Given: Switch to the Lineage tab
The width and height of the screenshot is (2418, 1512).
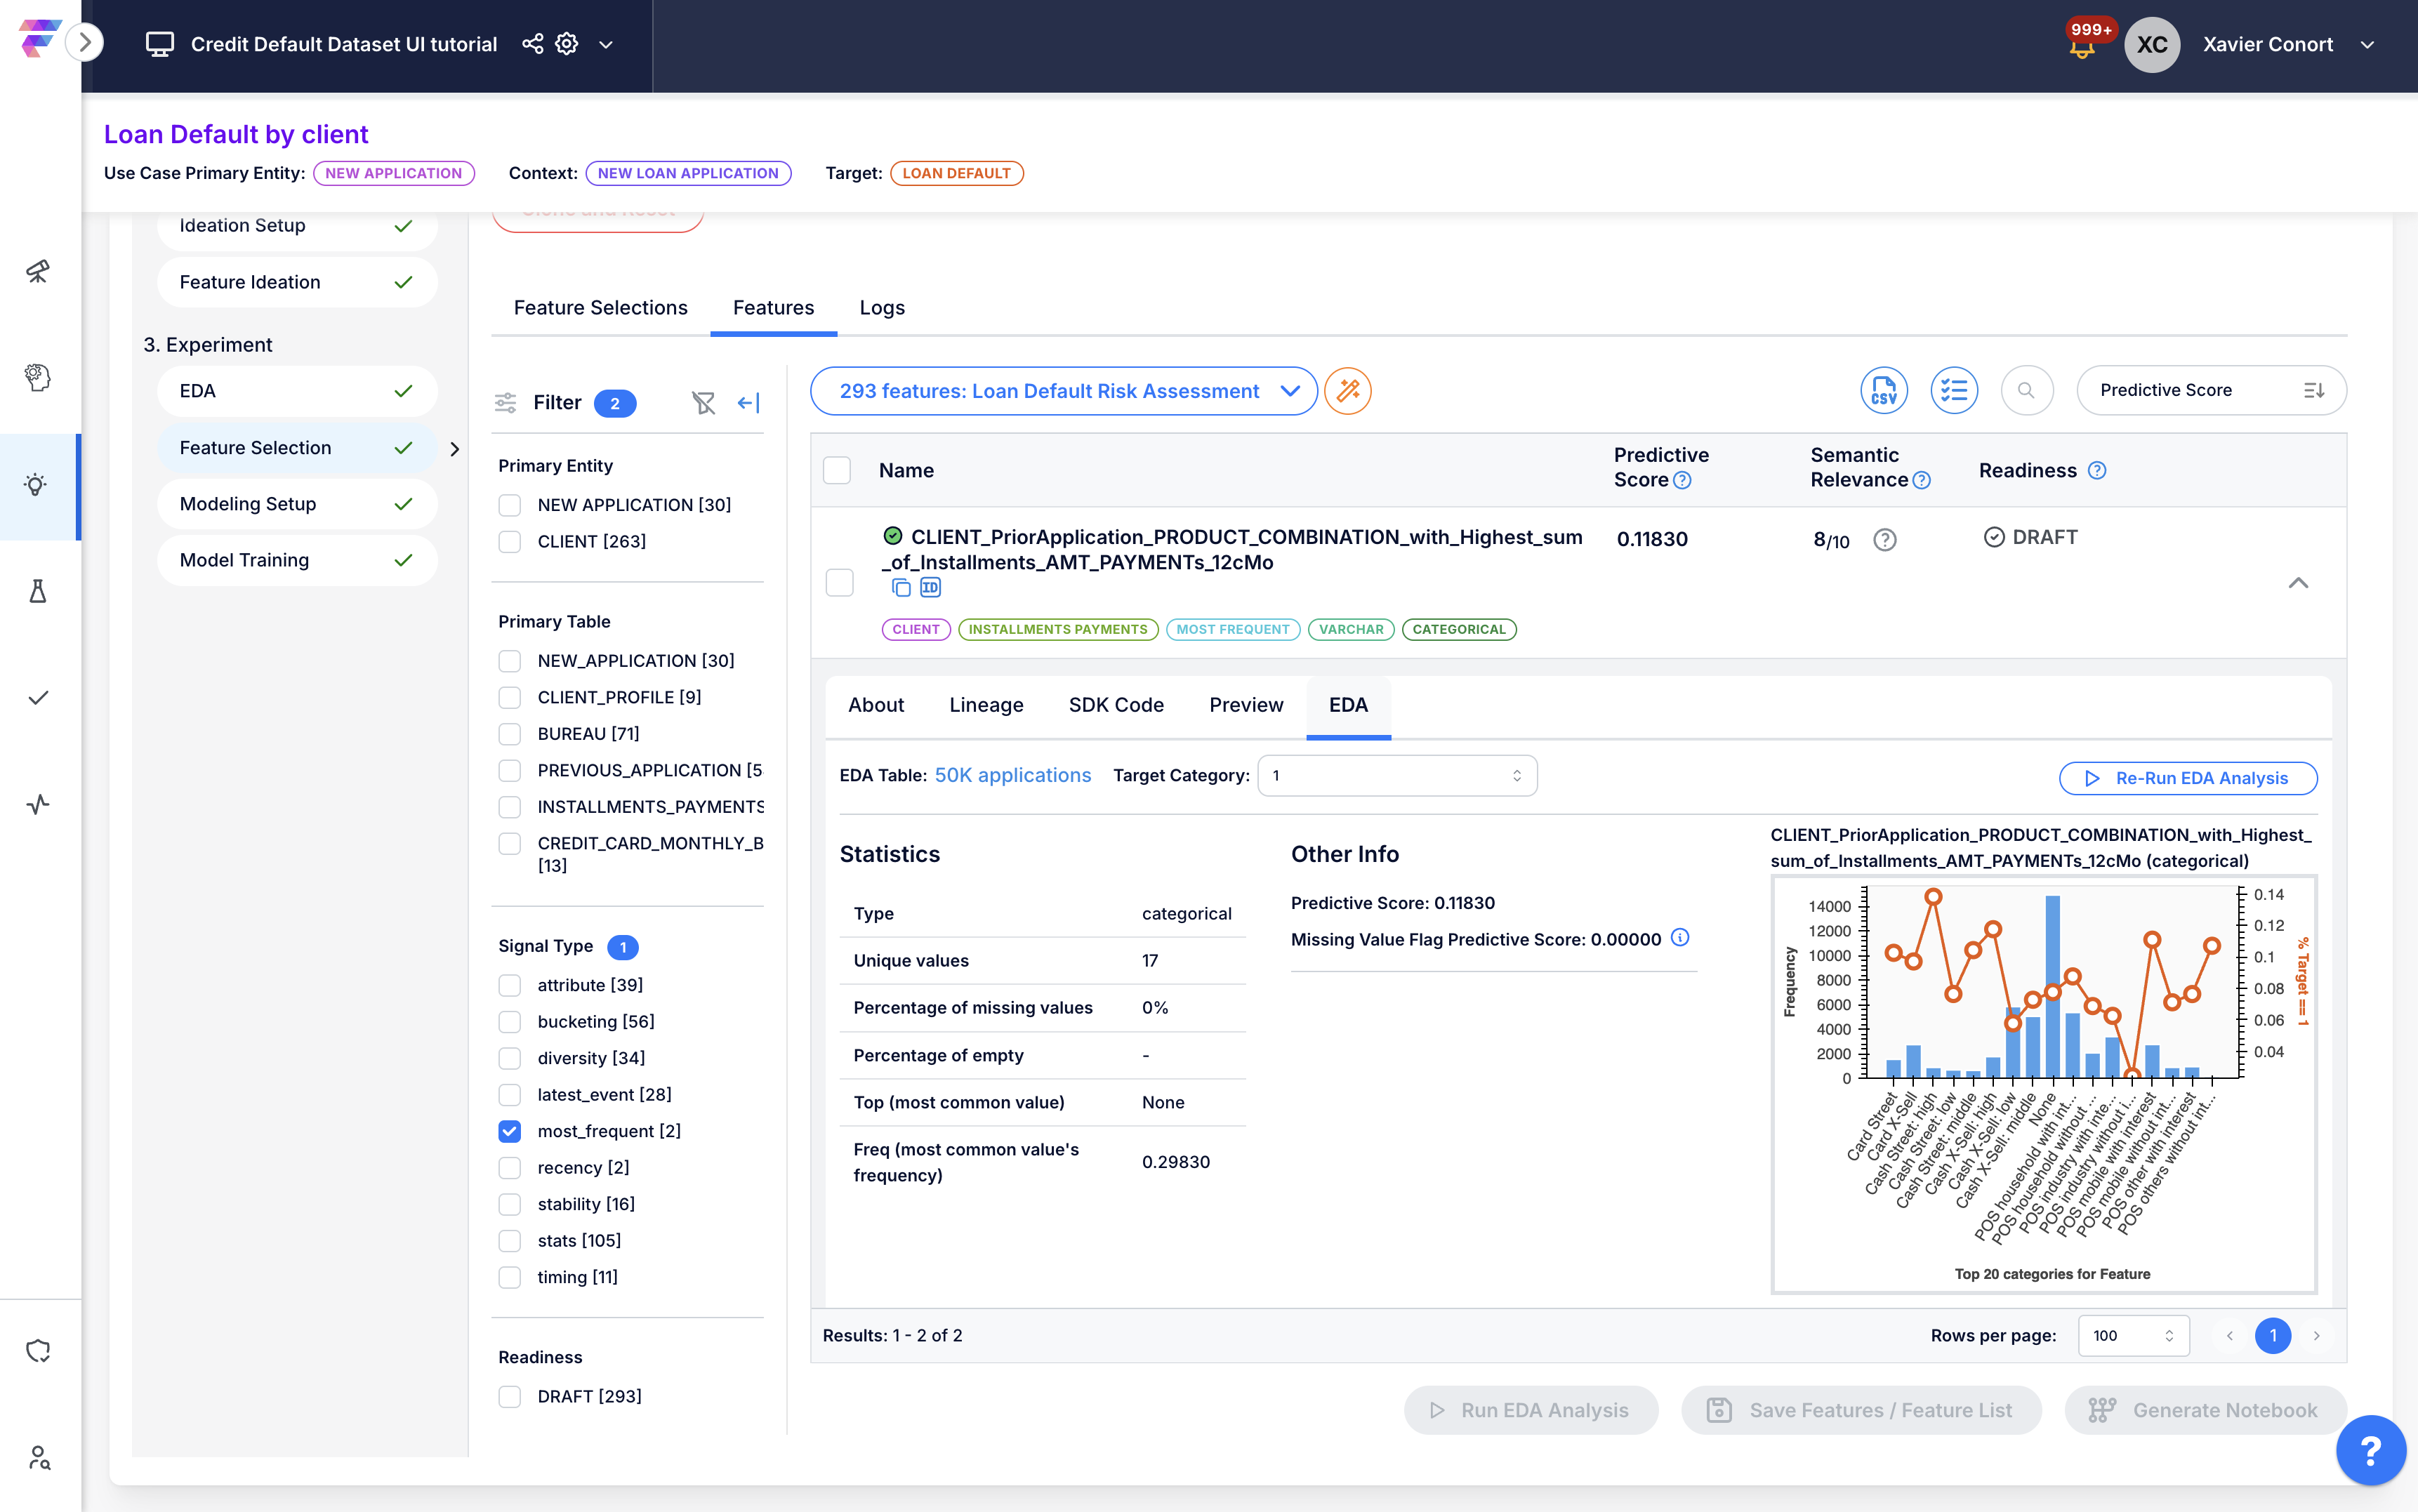Looking at the screenshot, I should (x=985, y=705).
